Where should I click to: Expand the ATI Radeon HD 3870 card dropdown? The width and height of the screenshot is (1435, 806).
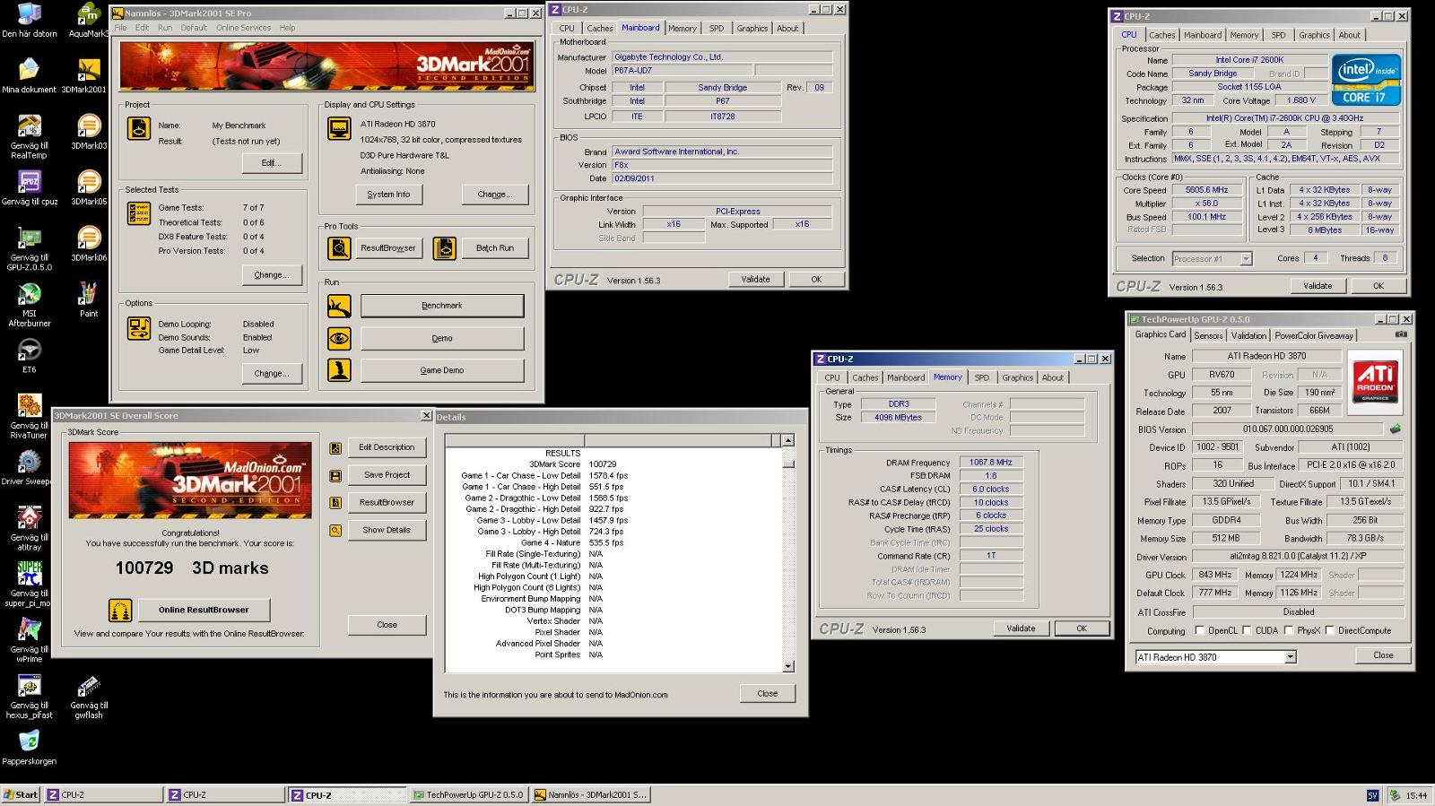(x=1290, y=657)
